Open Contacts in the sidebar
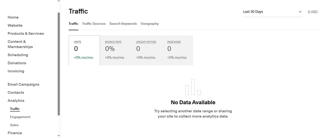Screen dimensions: 324x138 pos(16,93)
